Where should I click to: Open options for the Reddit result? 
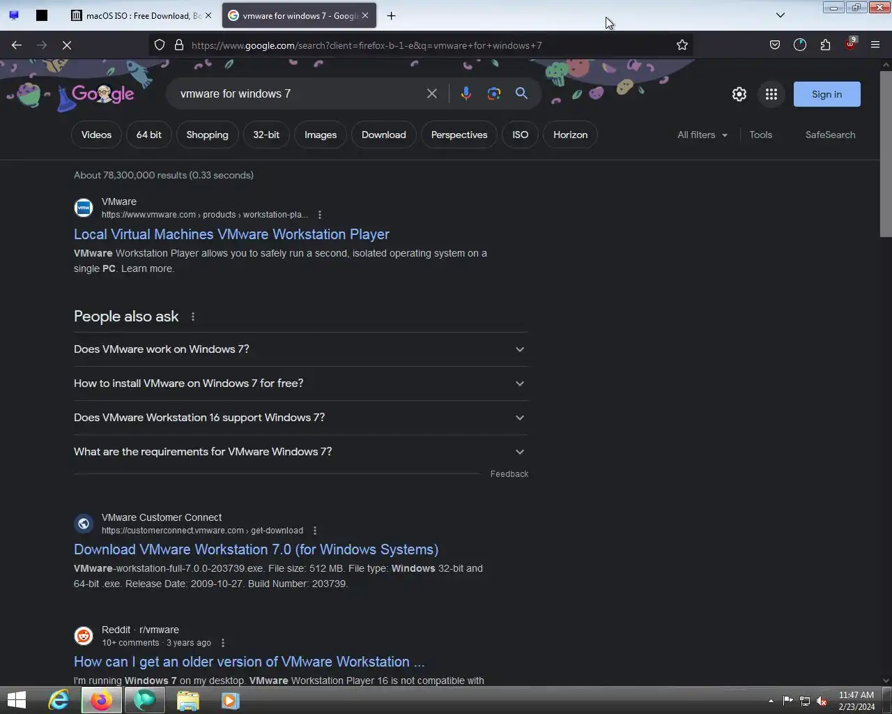(223, 643)
